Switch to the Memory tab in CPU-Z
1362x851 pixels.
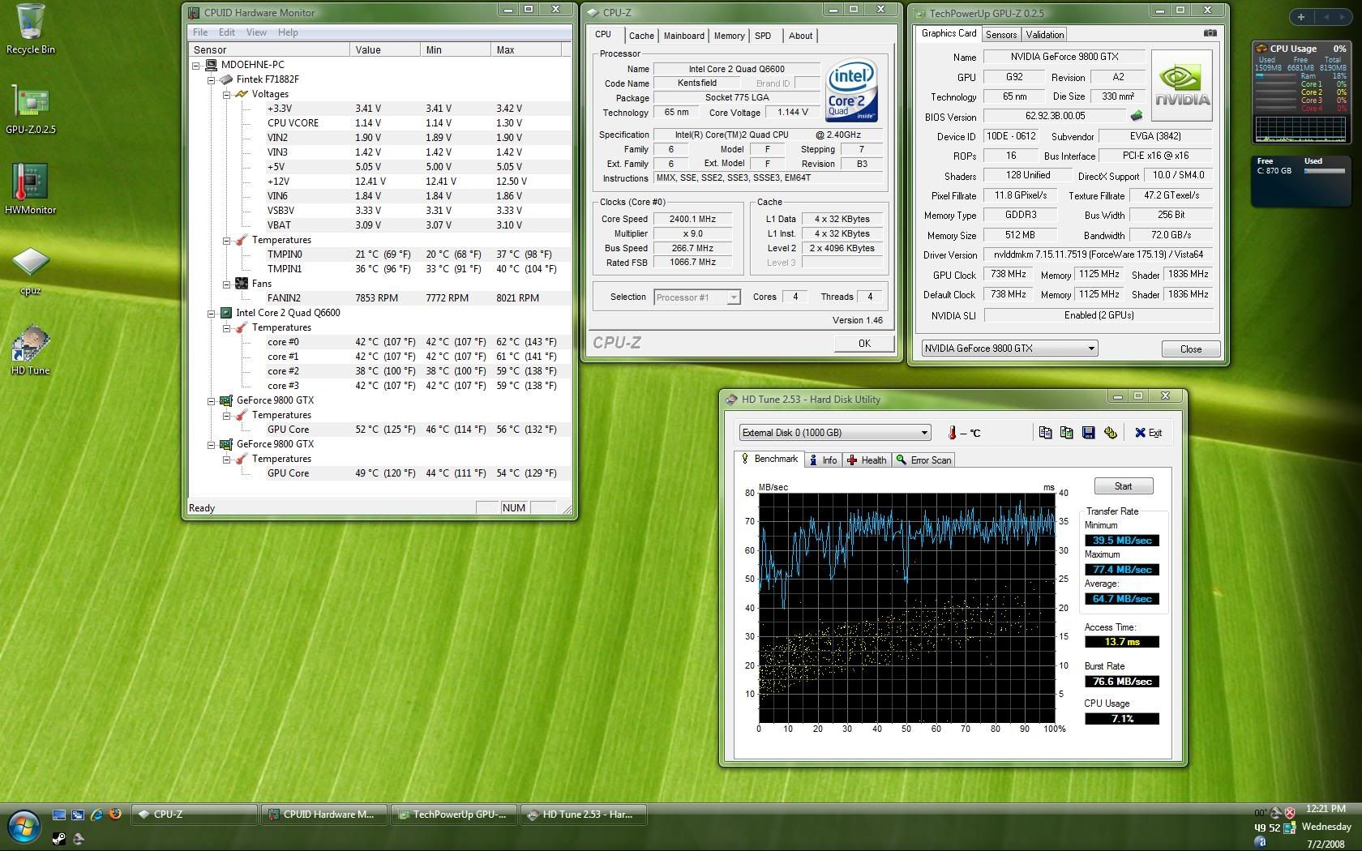point(729,36)
